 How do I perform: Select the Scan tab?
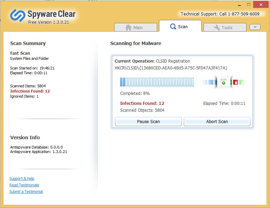click(180, 26)
